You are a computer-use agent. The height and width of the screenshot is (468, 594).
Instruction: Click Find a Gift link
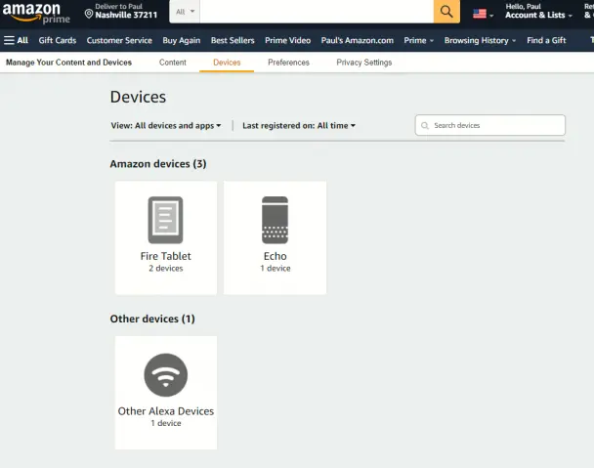click(x=546, y=40)
